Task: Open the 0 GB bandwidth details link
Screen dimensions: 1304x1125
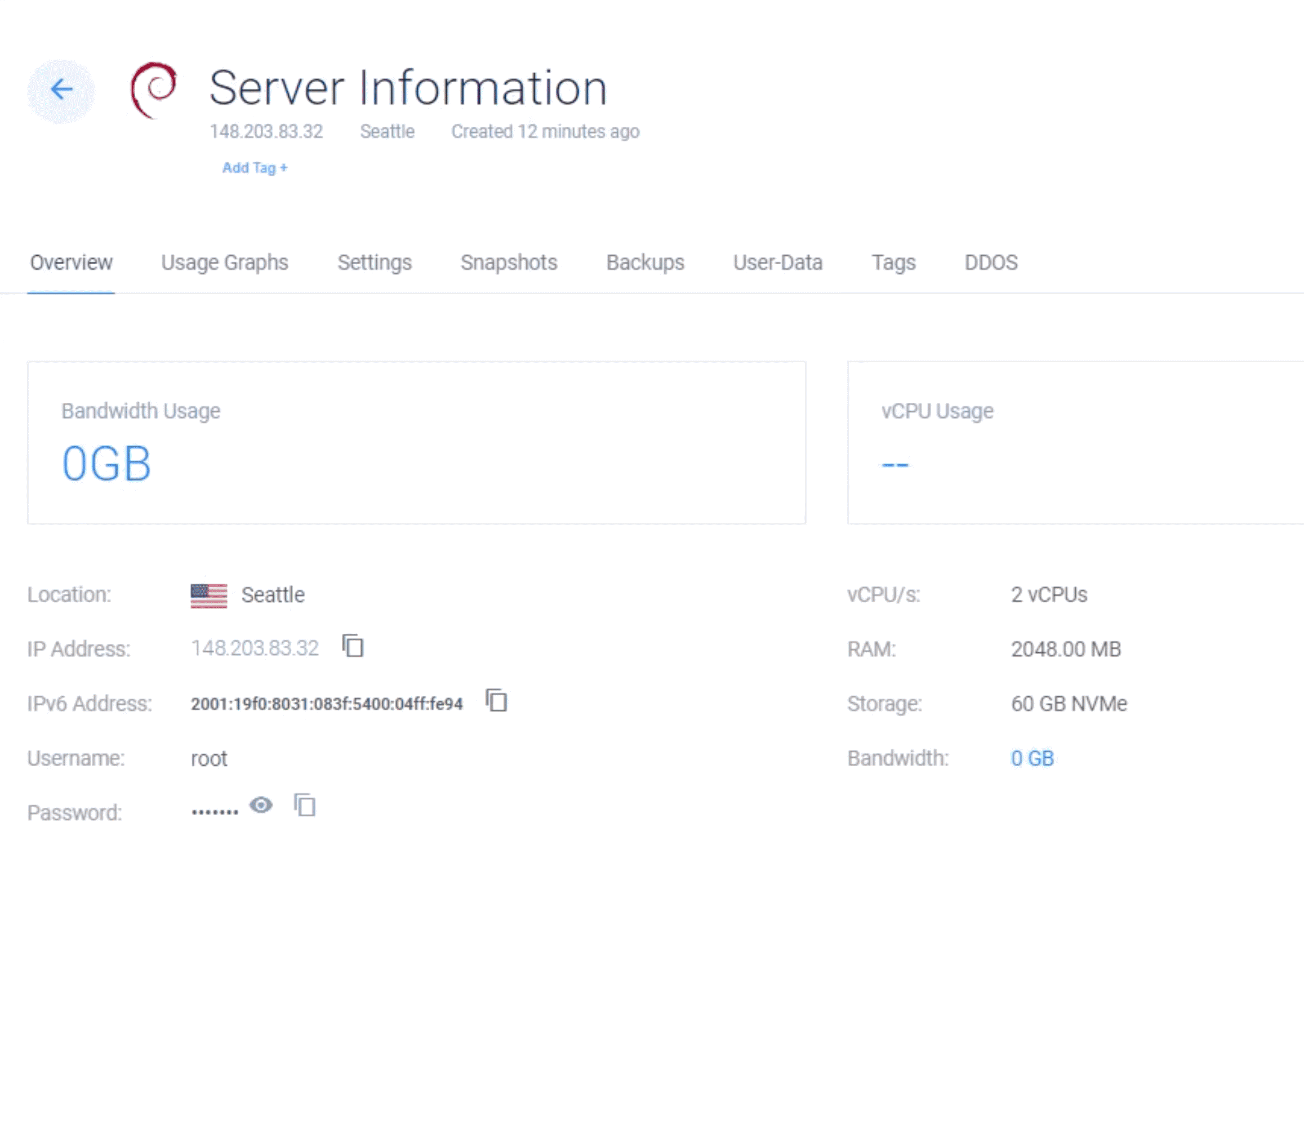Action: [x=1032, y=759]
